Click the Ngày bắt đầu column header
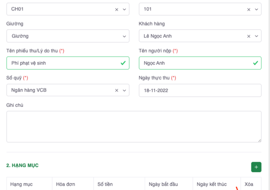Screen dimensions: 270x190 point(164,185)
